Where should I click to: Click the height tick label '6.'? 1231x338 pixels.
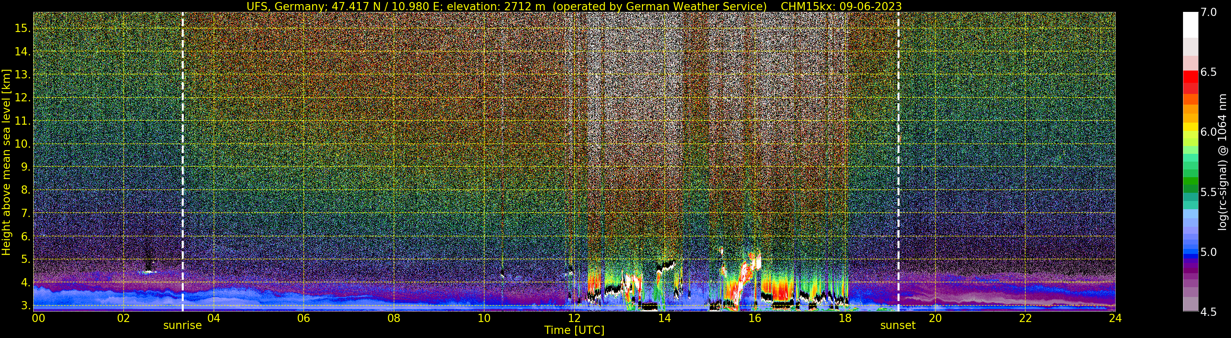coord(25,236)
